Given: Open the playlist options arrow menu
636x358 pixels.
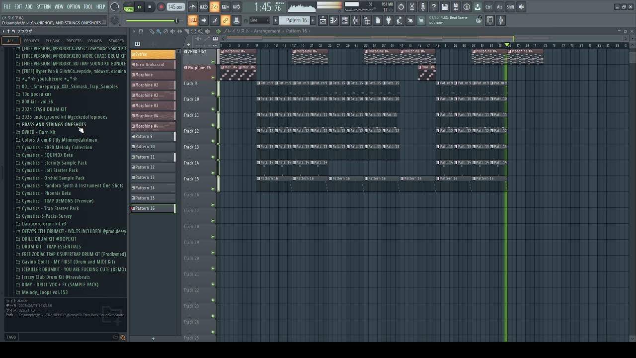Looking at the screenshot, I should pyautogui.click(x=134, y=31).
